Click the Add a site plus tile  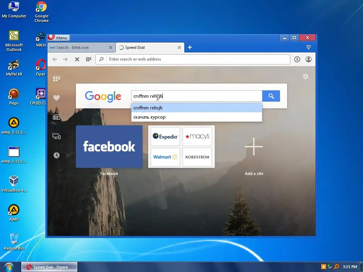pyautogui.click(x=254, y=147)
